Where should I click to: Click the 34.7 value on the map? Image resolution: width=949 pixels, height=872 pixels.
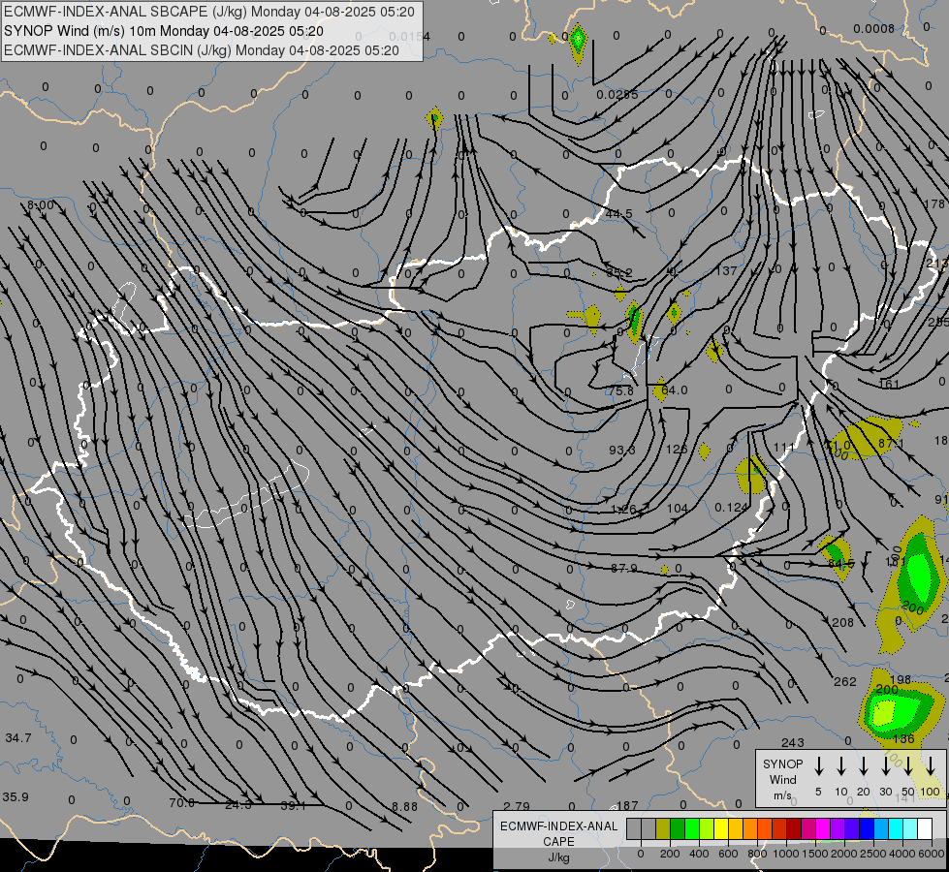(x=18, y=737)
